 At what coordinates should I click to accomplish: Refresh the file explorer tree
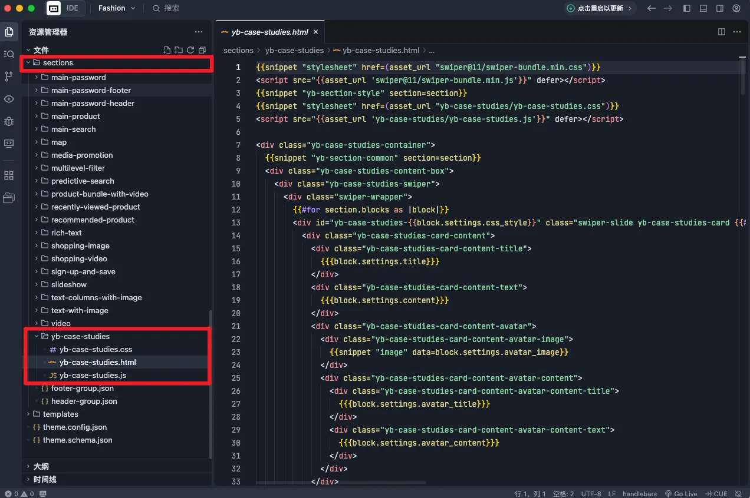190,50
